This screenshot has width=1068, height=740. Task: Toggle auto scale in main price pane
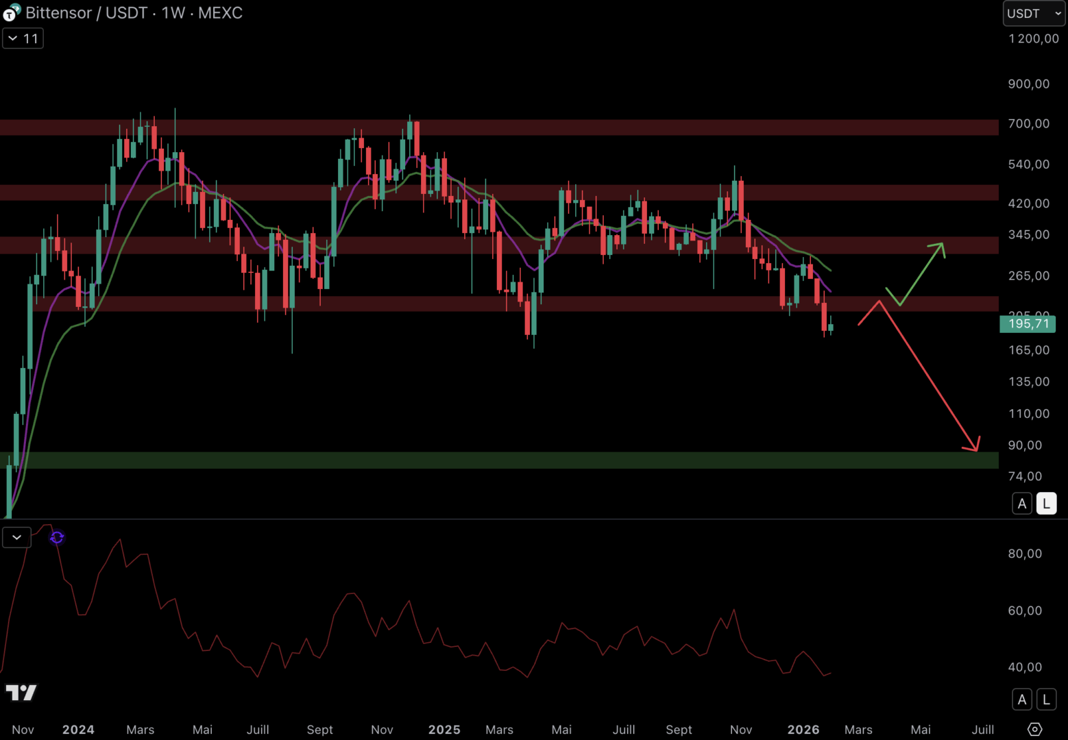click(x=1021, y=504)
